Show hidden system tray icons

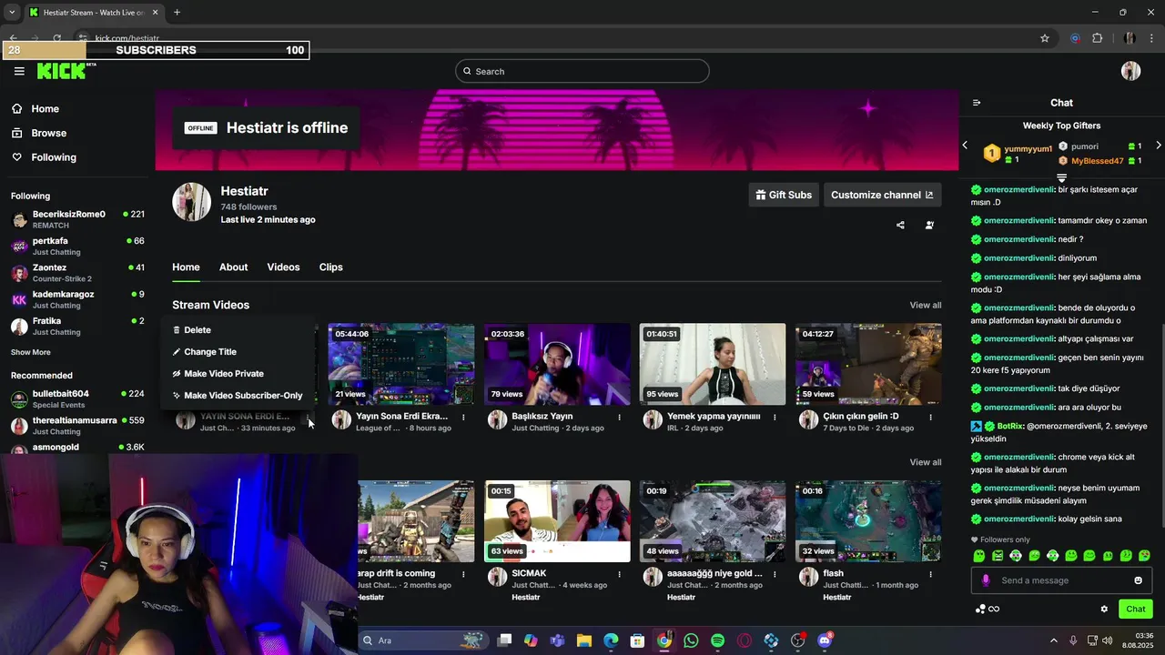[1054, 640]
